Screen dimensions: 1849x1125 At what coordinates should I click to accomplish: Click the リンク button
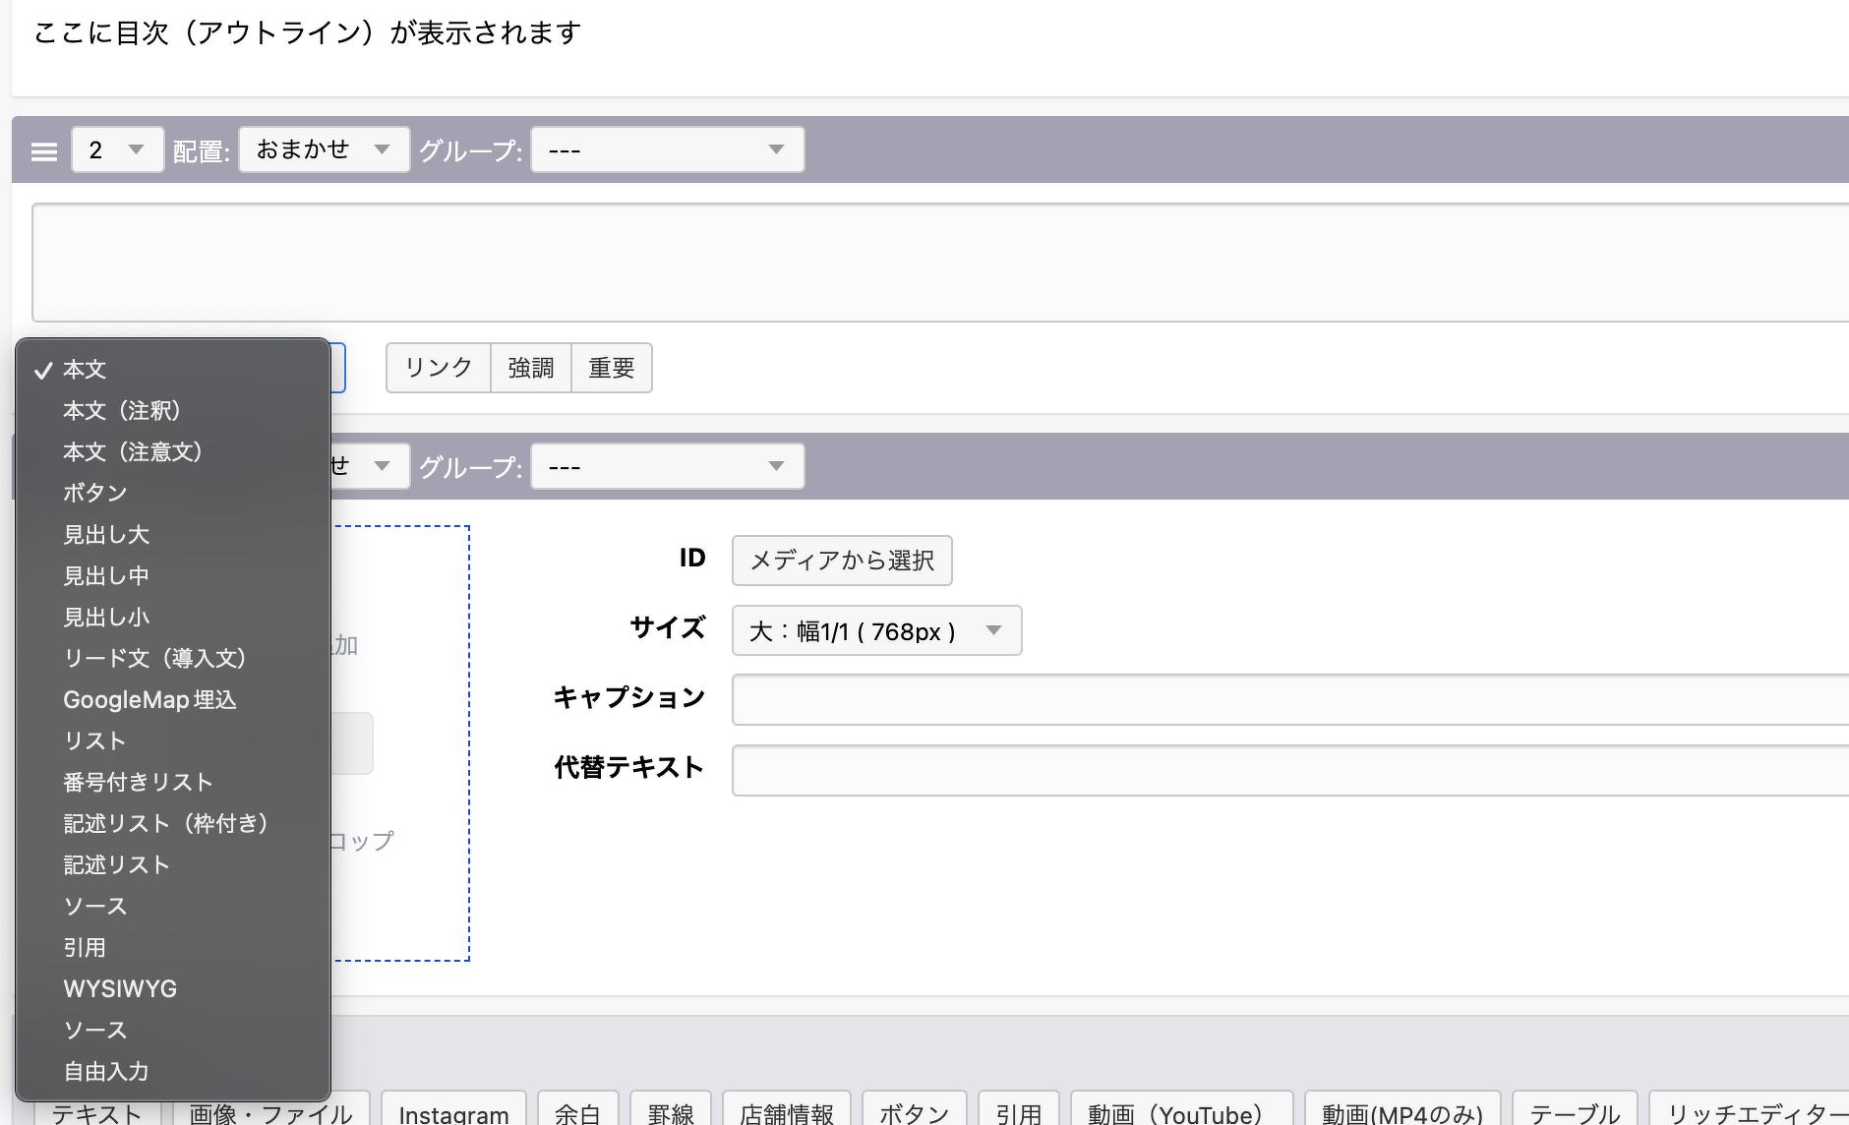pos(439,368)
